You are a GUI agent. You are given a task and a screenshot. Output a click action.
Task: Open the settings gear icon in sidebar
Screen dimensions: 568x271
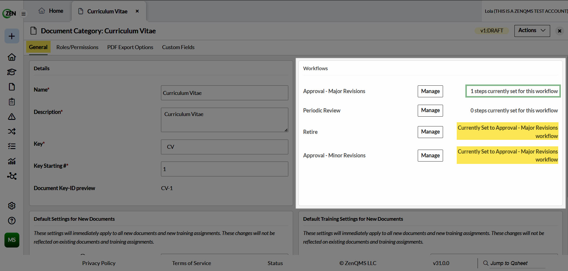pos(12,206)
